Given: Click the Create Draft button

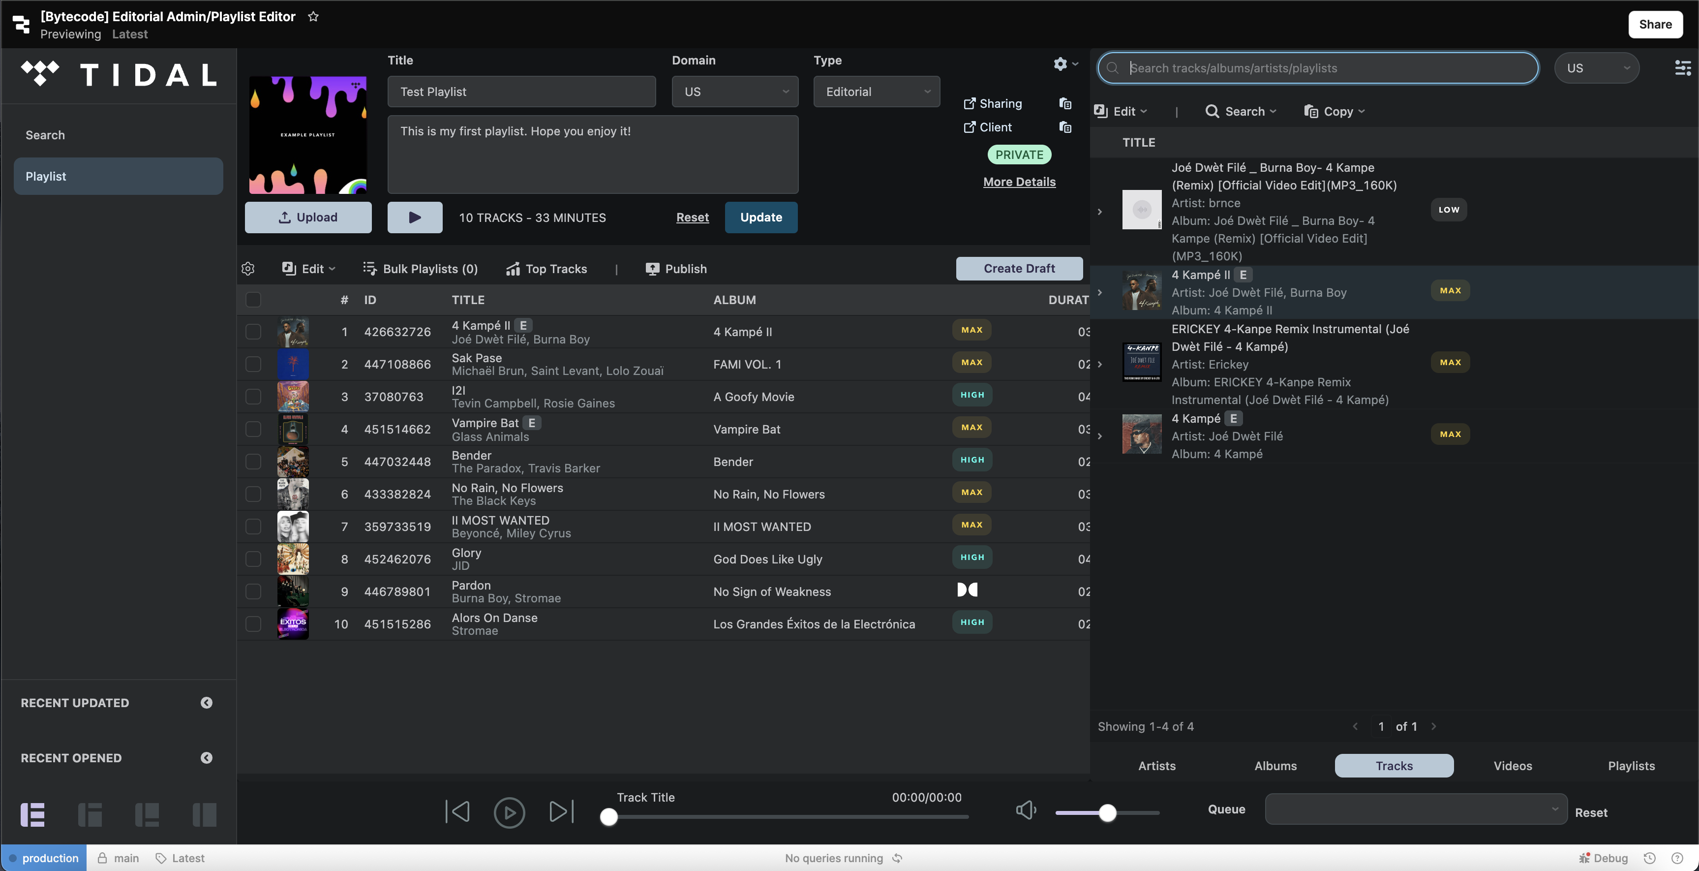Looking at the screenshot, I should pos(1019,269).
